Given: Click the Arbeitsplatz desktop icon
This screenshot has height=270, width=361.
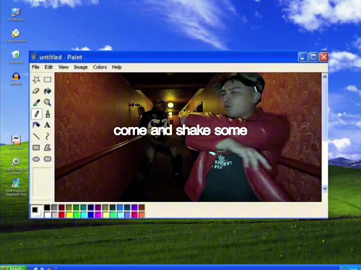Looking at the screenshot, I should click(x=16, y=14).
